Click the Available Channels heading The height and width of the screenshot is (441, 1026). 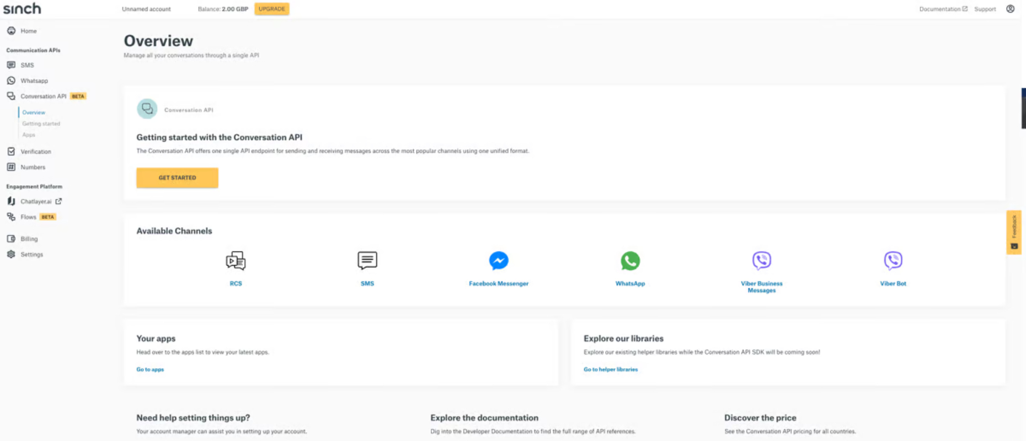coord(174,231)
